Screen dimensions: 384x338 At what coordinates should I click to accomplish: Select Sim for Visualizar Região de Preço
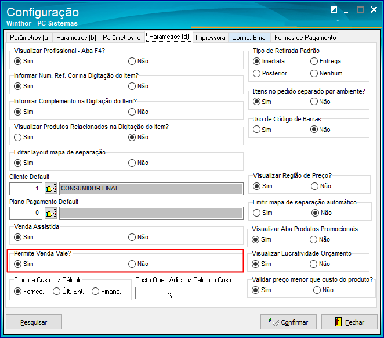pos(263,186)
